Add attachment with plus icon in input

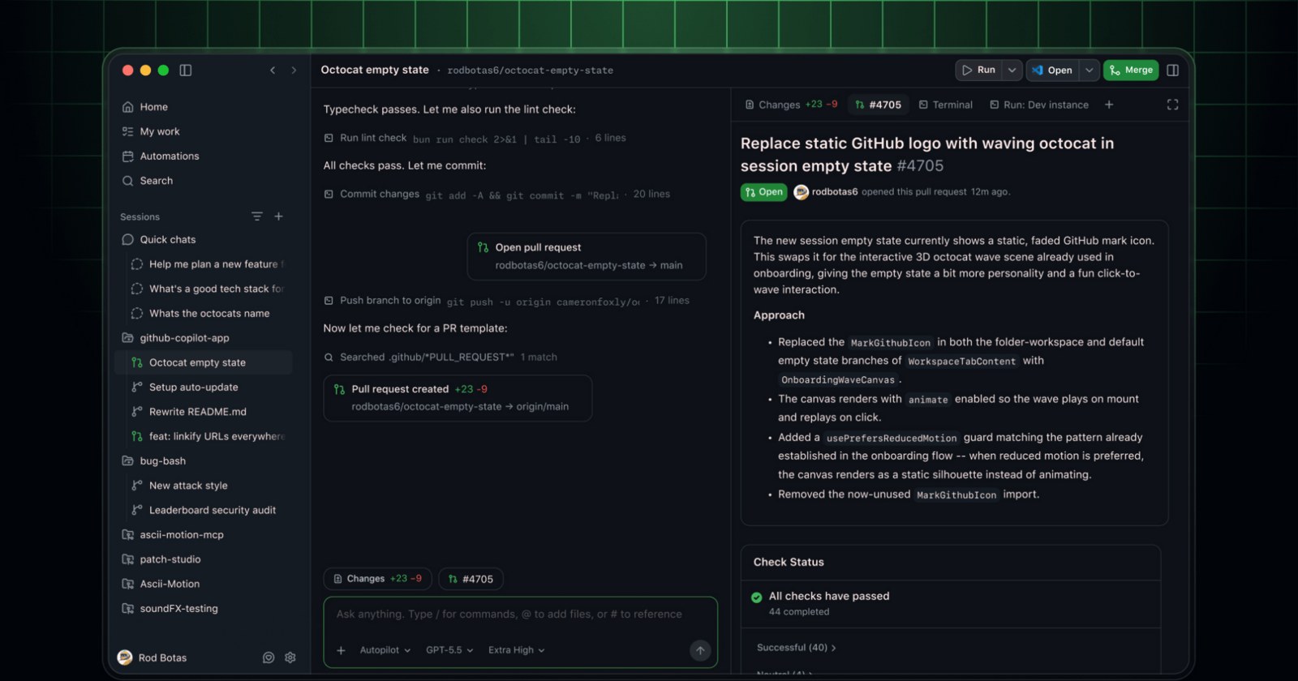[341, 650]
